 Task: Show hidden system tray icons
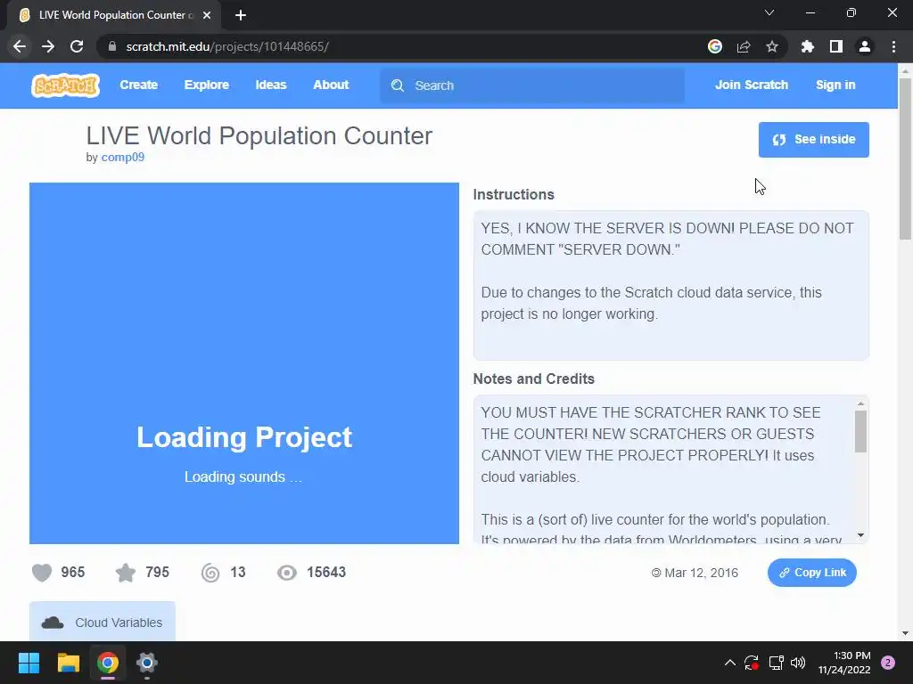click(729, 663)
